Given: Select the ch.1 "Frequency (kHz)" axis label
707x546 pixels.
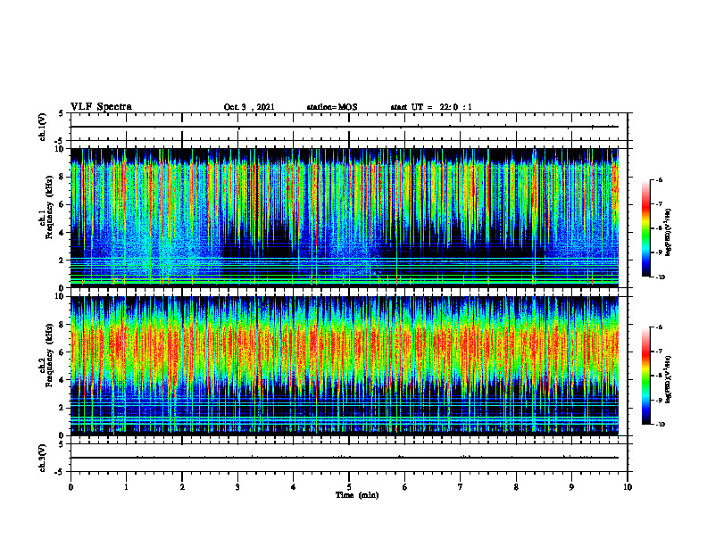Looking at the screenshot, I should click(x=50, y=208).
